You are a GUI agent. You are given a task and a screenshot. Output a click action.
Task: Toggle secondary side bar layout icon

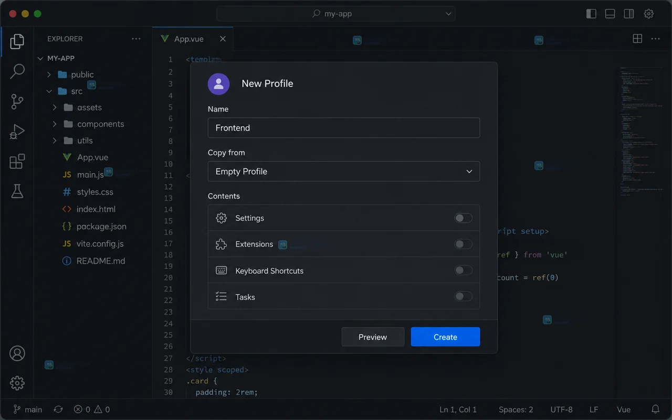click(629, 14)
